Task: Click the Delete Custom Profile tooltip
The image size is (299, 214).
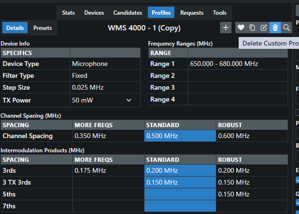Action: coord(269,43)
